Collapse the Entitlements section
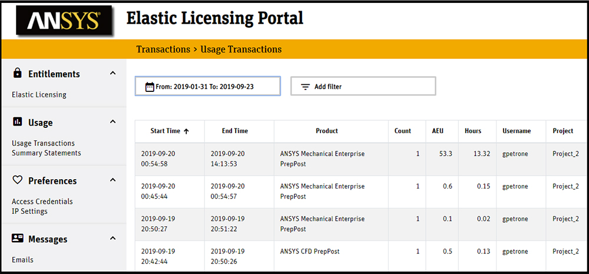 click(112, 74)
